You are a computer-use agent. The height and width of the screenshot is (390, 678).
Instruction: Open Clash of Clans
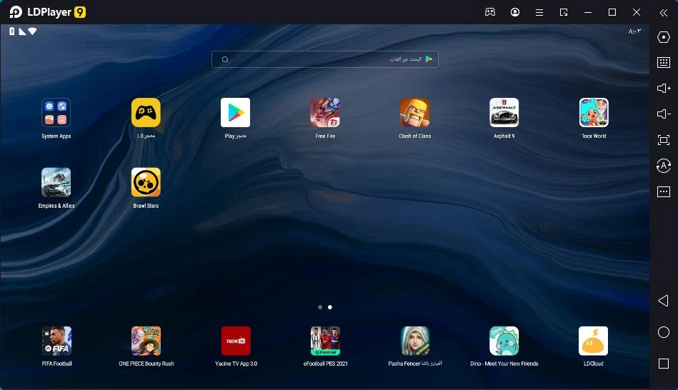[414, 113]
